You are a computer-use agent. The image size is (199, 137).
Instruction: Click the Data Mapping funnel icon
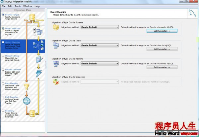tap(27, 87)
